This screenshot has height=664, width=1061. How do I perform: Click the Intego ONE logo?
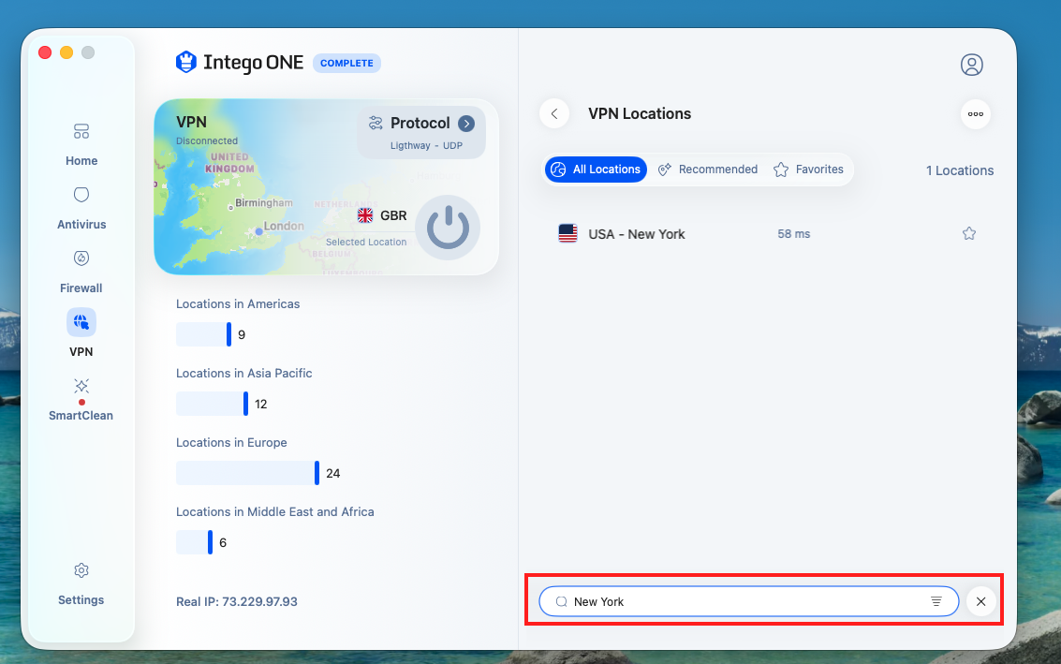pyautogui.click(x=240, y=62)
